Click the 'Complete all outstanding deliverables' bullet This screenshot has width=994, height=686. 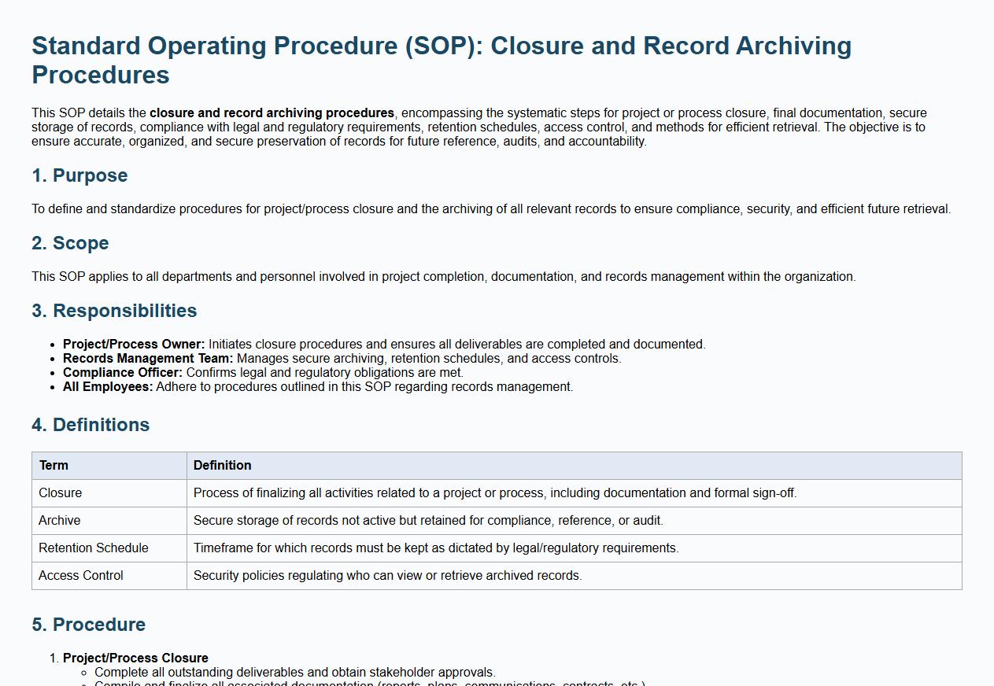click(294, 673)
